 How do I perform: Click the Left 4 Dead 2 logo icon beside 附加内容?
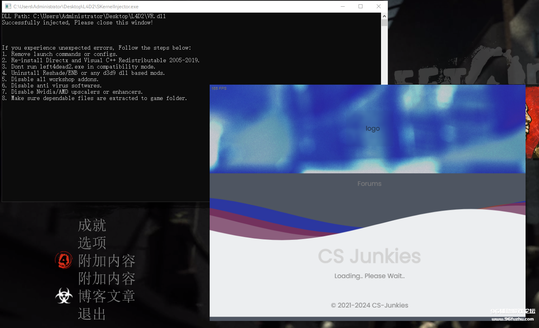coord(64,260)
